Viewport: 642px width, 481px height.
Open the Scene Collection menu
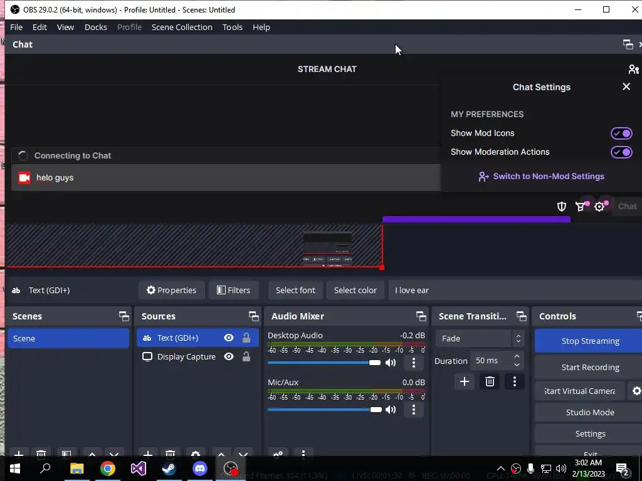click(x=182, y=27)
